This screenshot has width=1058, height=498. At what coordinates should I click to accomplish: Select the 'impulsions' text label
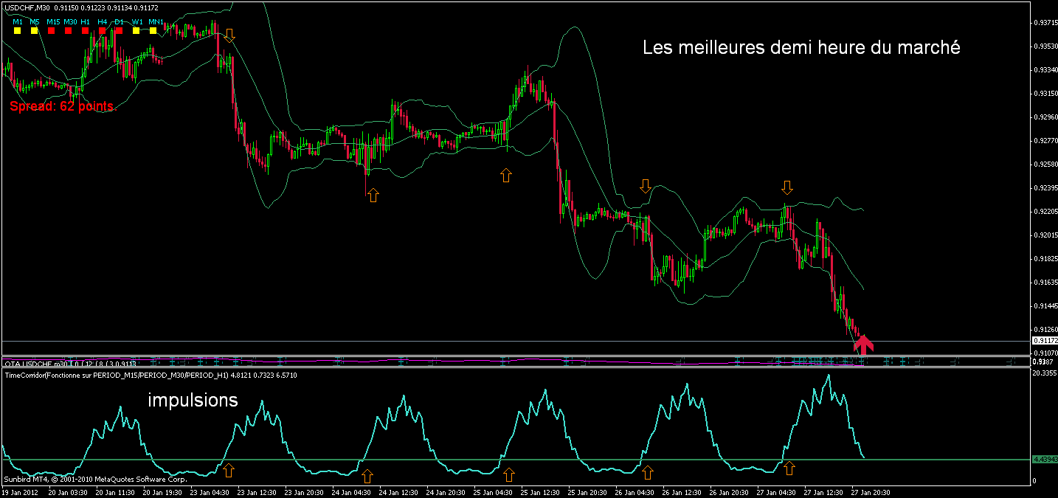pyautogui.click(x=193, y=401)
